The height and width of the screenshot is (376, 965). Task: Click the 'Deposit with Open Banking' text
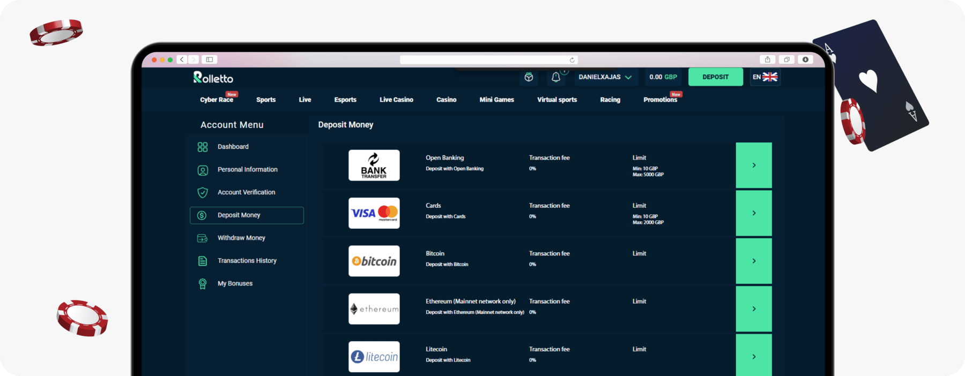pos(455,169)
